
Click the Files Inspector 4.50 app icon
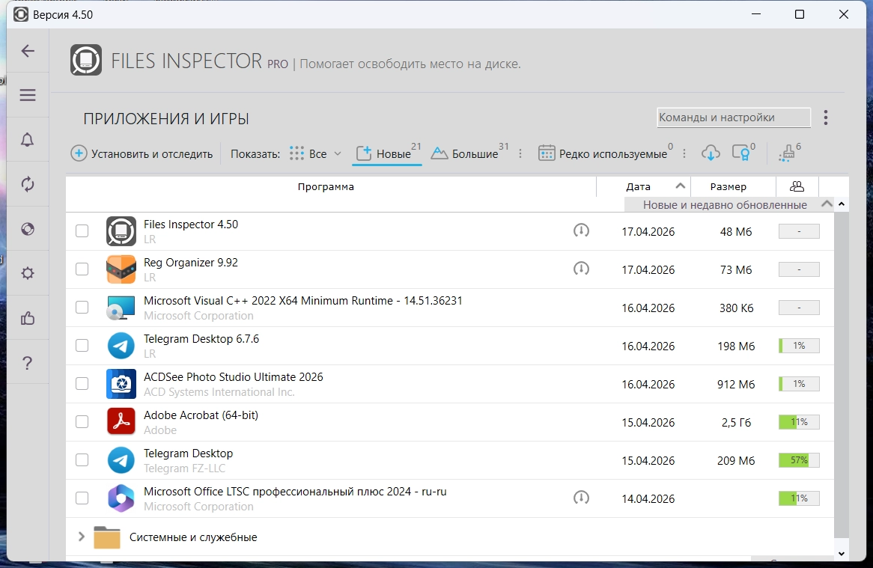(x=121, y=231)
